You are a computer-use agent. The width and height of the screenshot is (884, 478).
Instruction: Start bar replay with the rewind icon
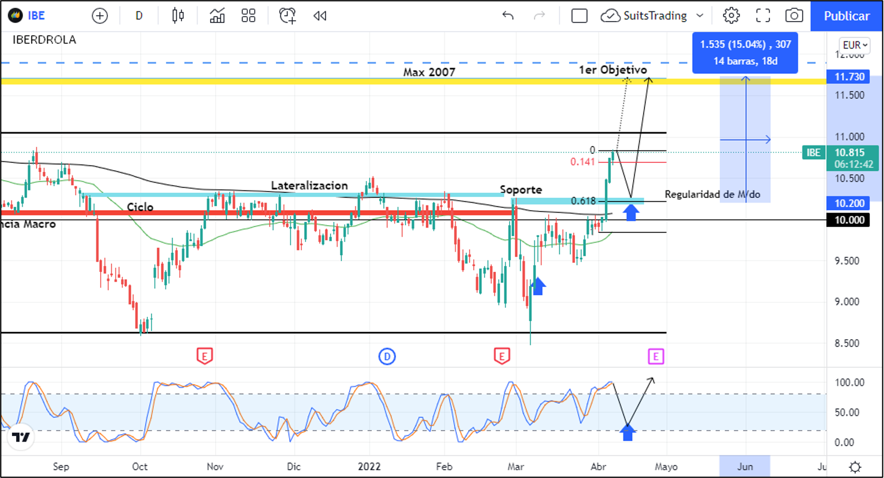pos(320,16)
